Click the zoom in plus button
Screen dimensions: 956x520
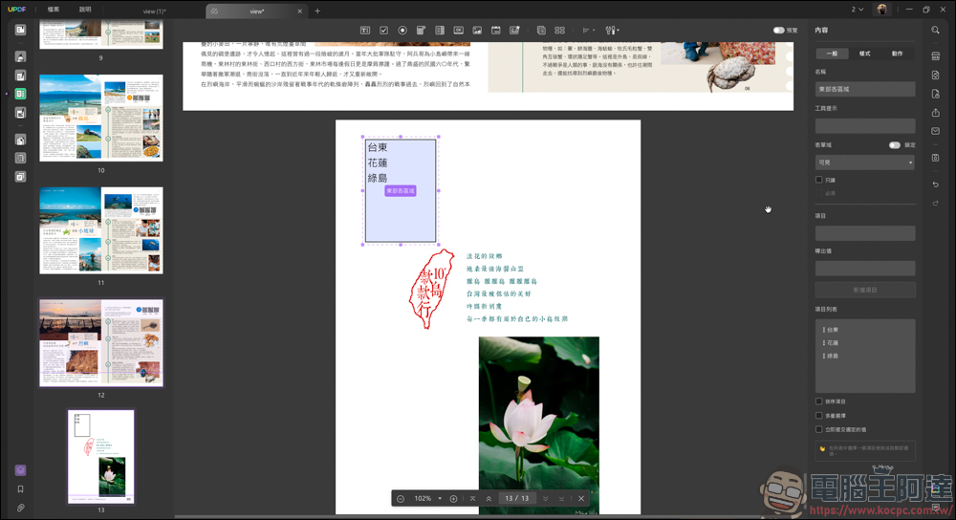click(x=453, y=499)
